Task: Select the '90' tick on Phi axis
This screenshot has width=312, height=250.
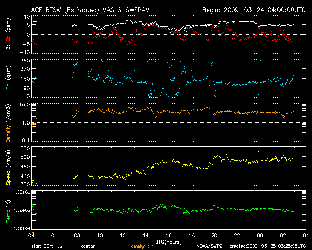Action: (27, 88)
